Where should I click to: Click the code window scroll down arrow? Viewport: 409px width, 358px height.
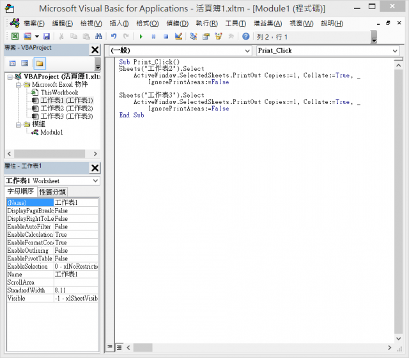coord(399,339)
